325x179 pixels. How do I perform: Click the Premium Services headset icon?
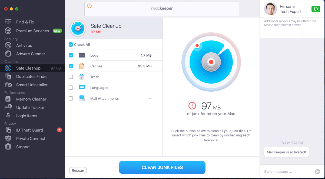point(8,31)
